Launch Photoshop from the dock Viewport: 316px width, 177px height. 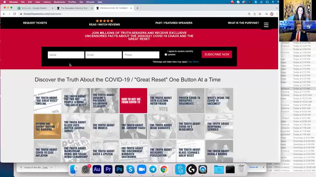coord(119,169)
